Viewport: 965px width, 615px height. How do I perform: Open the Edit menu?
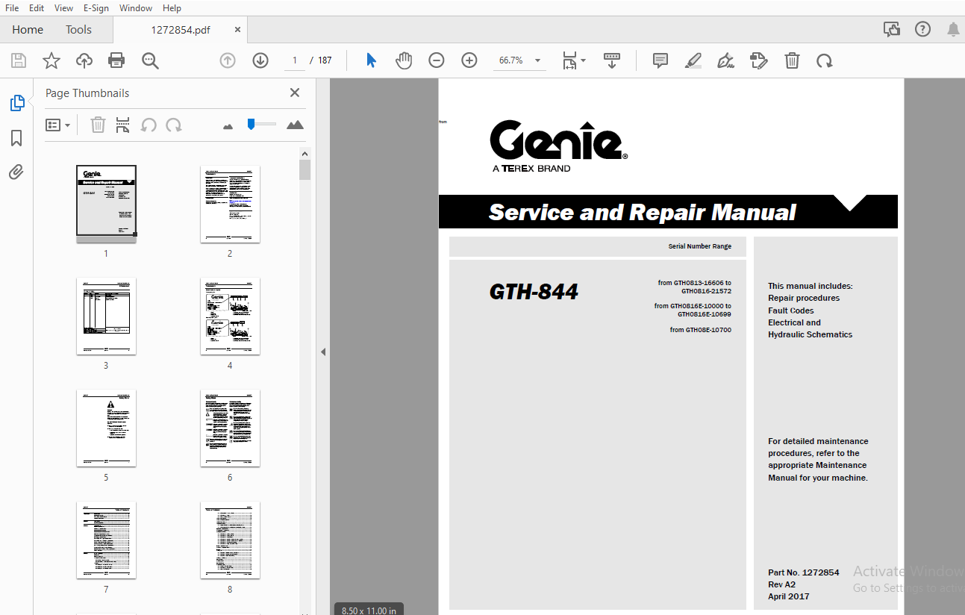click(x=37, y=7)
